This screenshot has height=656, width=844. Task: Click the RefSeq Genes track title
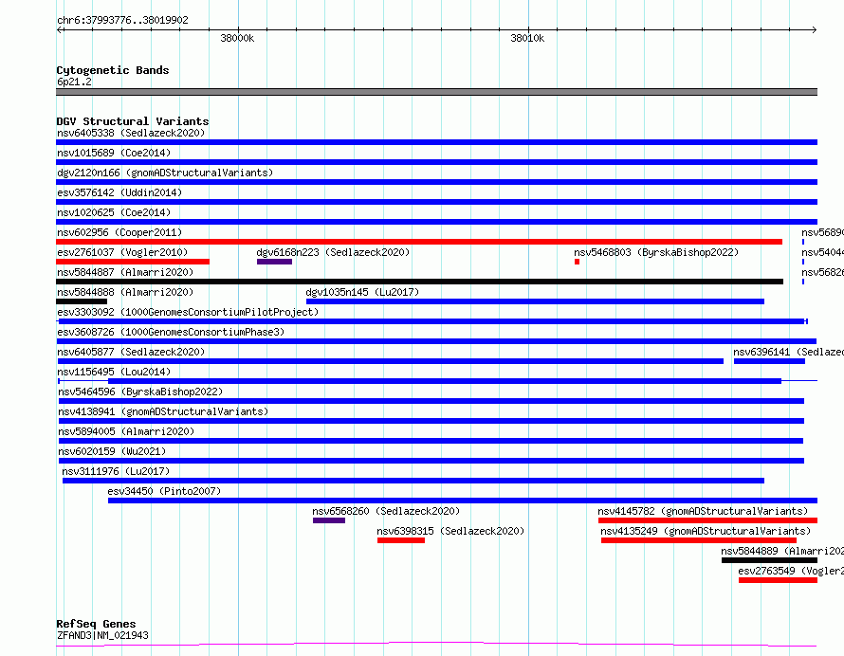click(96, 625)
